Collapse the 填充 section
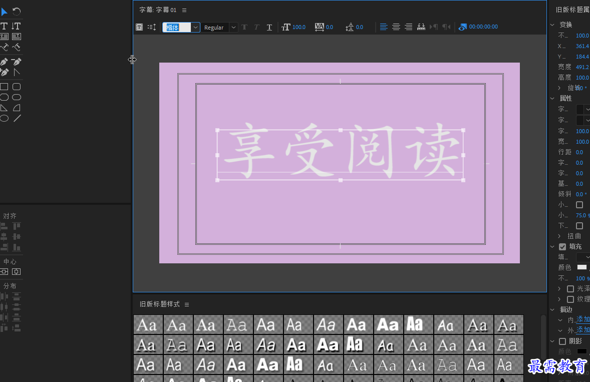The image size is (590, 382). click(x=552, y=247)
